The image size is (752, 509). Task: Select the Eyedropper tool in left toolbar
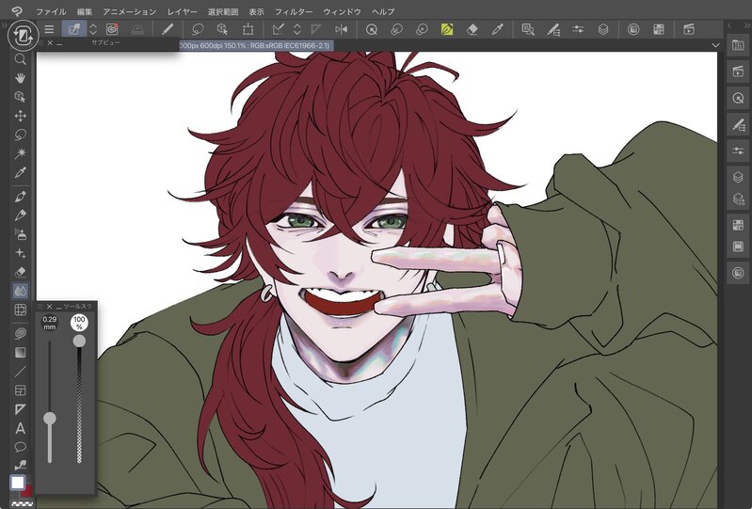pos(20,172)
